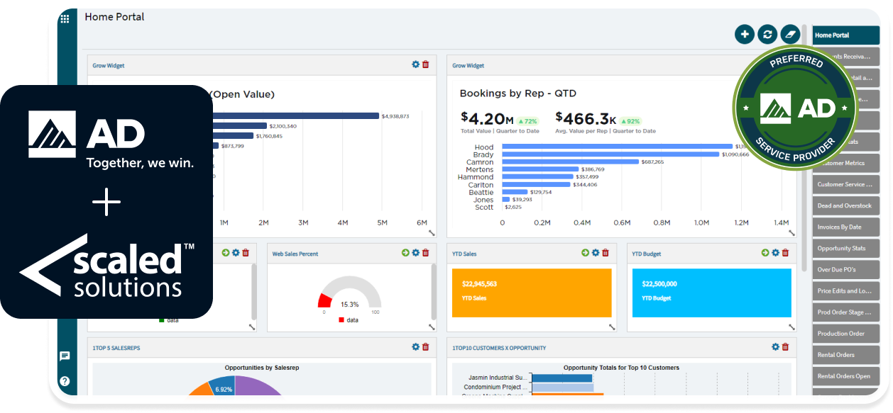Click gear icon on widget left of Web Sales Percent
Image resolution: width=893 pixels, height=413 pixels.
236,252
